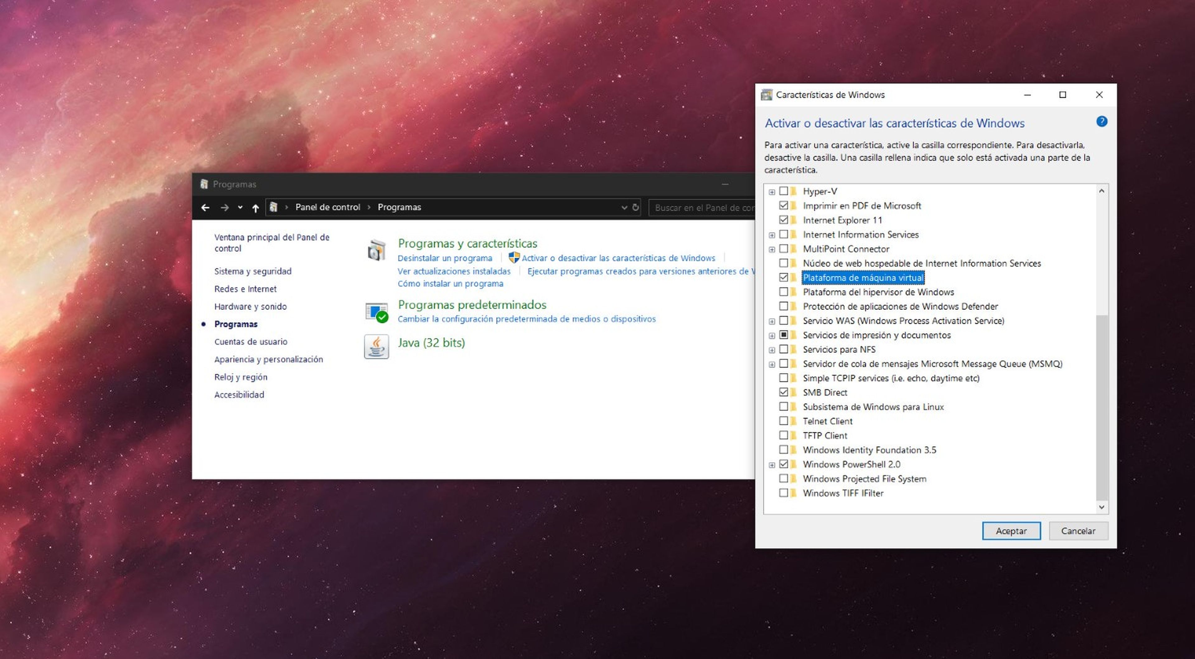Image resolution: width=1195 pixels, height=659 pixels.
Task: Click Cómo instalar un programa link
Action: pyautogui.click(x=450, y=283)
